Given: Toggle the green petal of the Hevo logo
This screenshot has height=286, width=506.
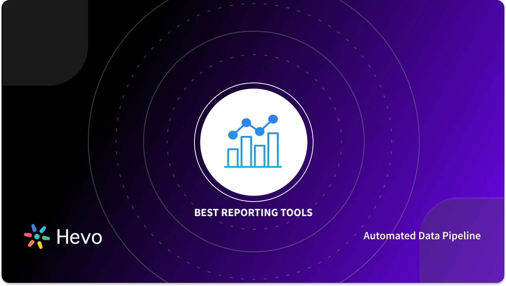Looking at the screenshot, I should 46,238.
